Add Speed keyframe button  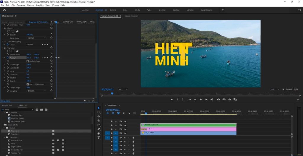coord(45,45)
